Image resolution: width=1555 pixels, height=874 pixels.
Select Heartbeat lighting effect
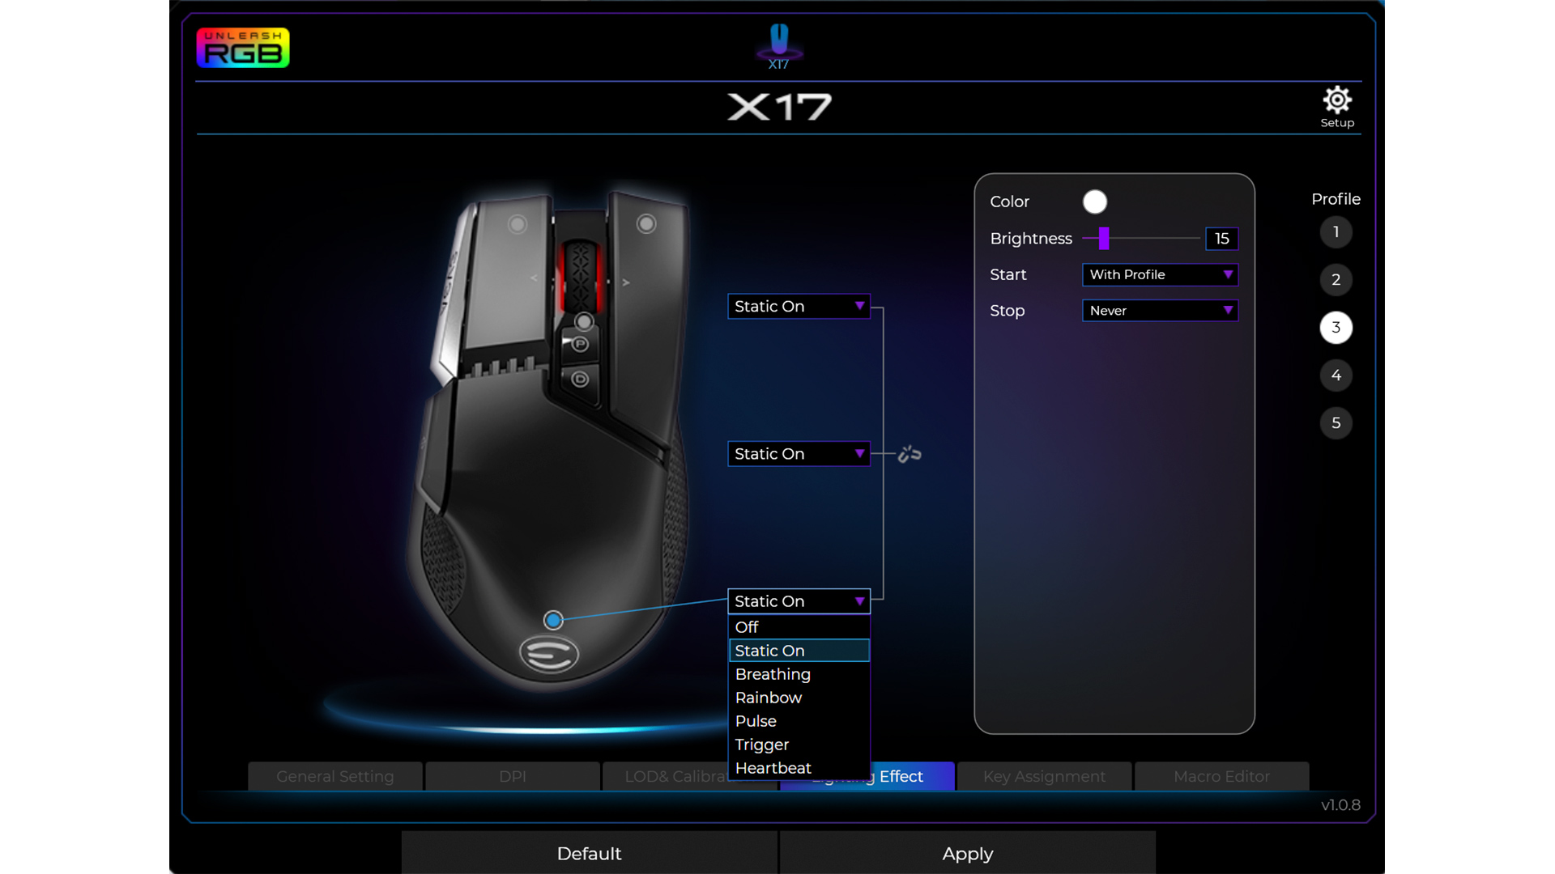pos(773,768)
